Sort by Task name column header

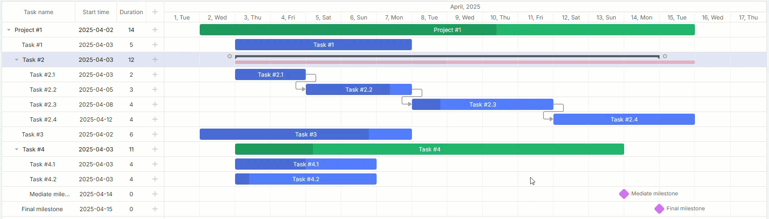click(x=38, y=12)
